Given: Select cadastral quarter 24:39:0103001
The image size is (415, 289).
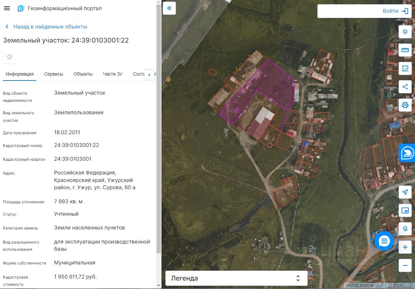Looking at the screenshot, I should click(x=73, y=159).
